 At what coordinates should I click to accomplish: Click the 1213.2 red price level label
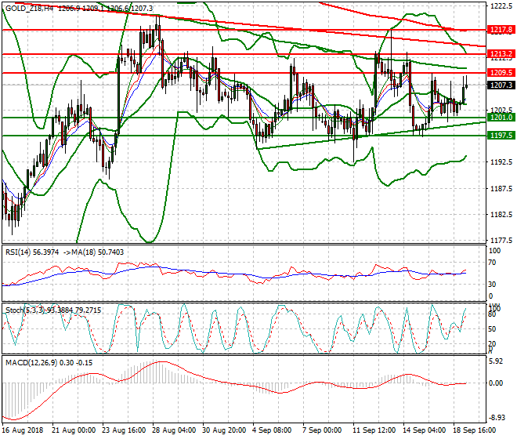pyautogui.click(x=501, y=54)
